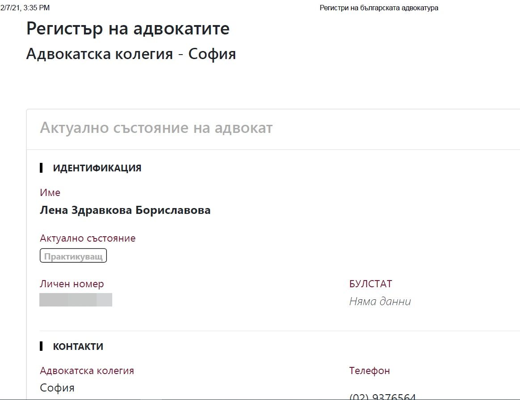Click the ИДЕНТИФИКАЦИЯ section header
Viewport: 520px width, 400px height.
tap(97, 168)
